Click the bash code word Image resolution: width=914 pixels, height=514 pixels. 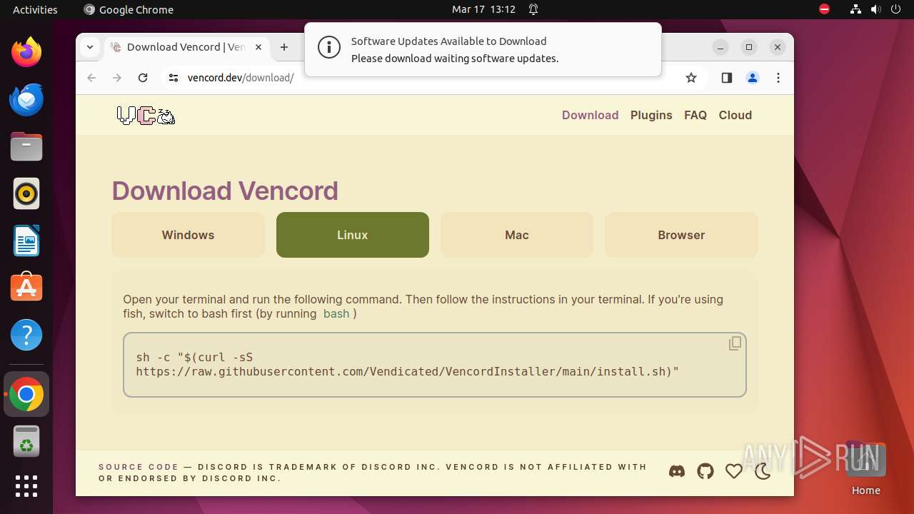(x=336, y=313)
